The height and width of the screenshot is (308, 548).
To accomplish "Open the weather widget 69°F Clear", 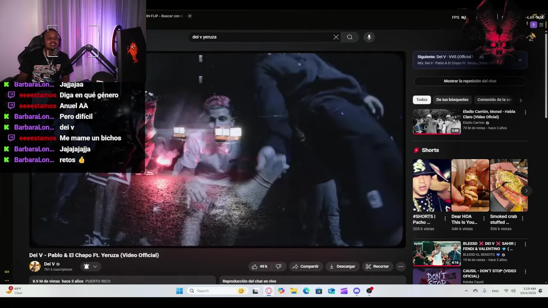I will 14,291.
